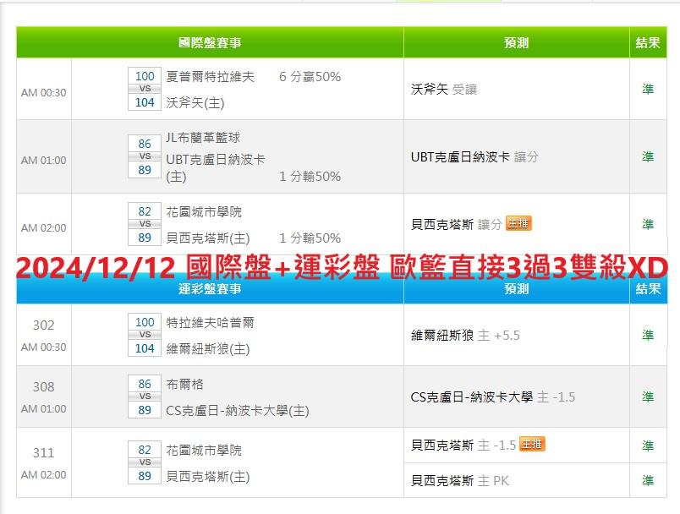
Task: Click prediction 貝西克塔斯 主 -1.5
Action: 463,445
